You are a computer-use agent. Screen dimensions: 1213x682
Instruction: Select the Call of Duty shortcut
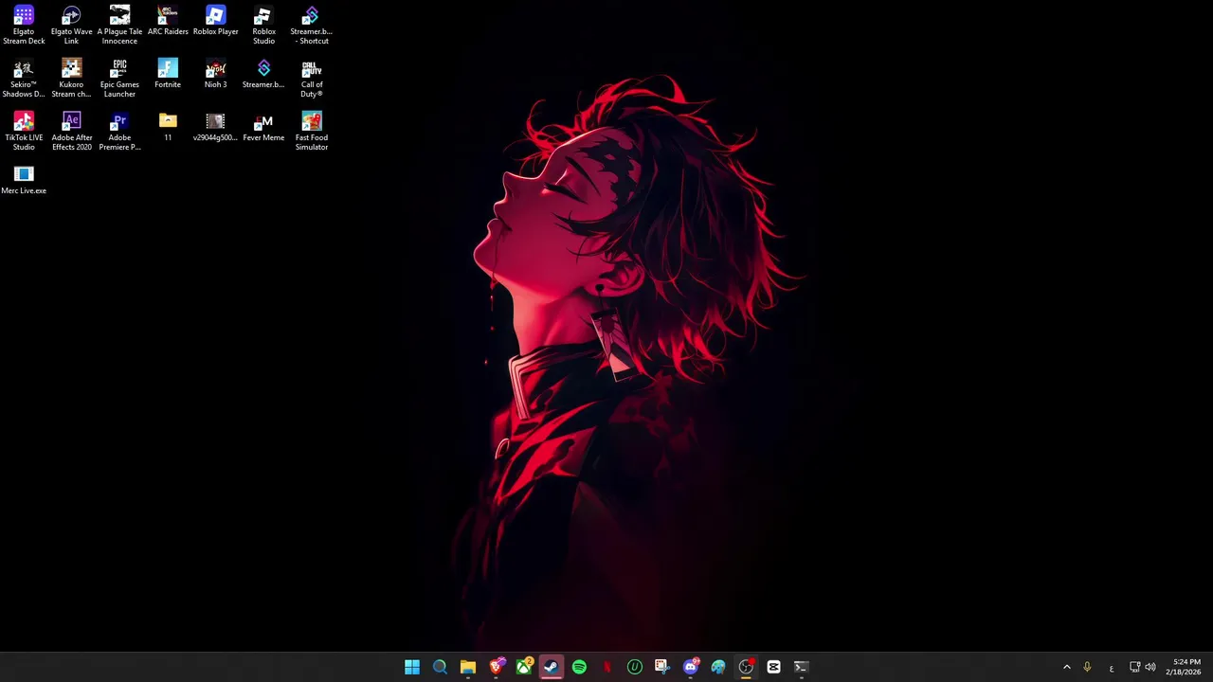click(x=312, y=79)
